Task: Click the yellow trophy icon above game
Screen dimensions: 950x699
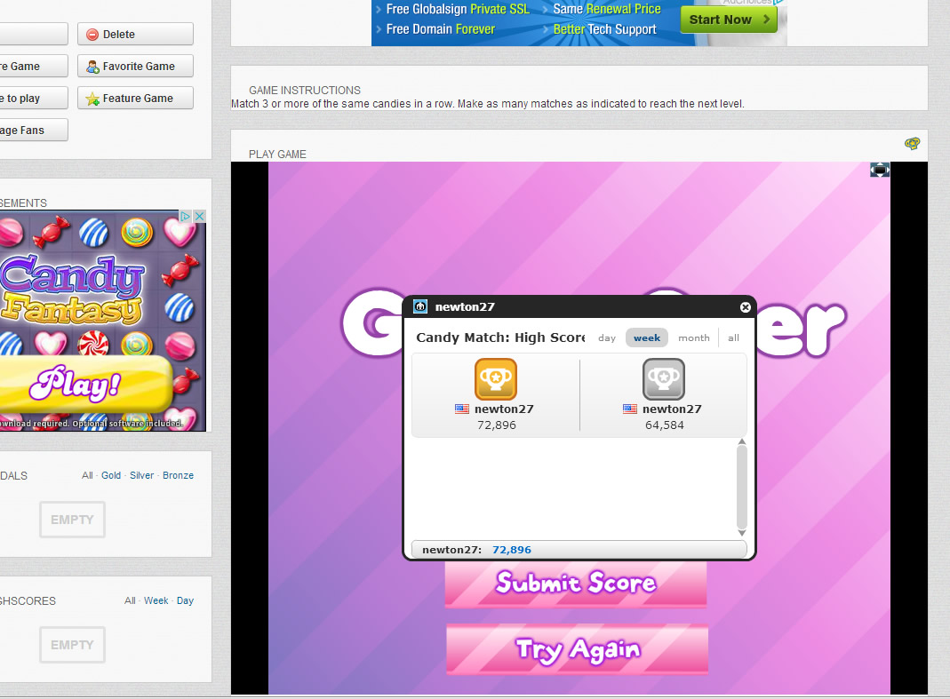Action: pos(912,144)
